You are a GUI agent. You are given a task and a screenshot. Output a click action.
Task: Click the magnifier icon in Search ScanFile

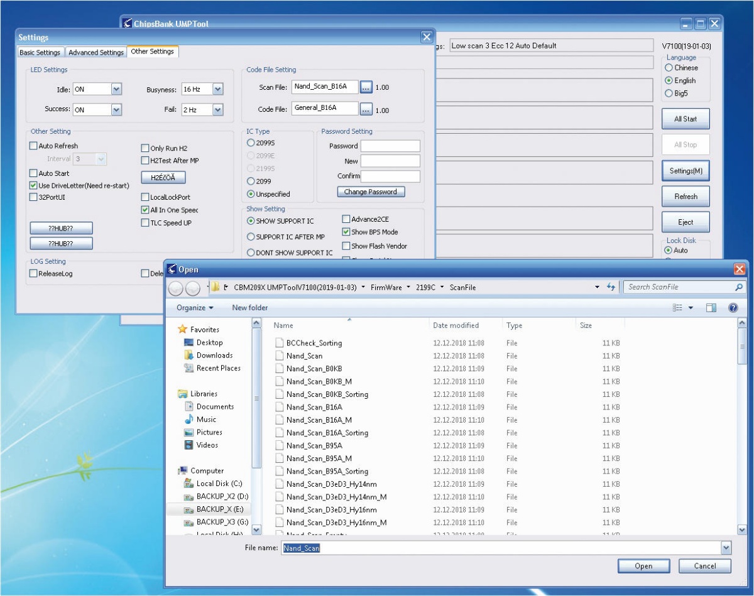click(x=739, y=287)
